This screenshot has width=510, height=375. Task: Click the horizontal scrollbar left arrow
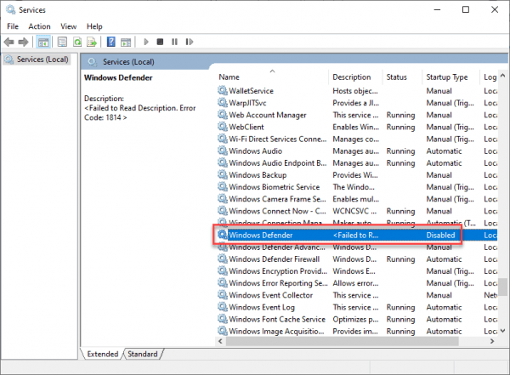[x=220, y=341]
